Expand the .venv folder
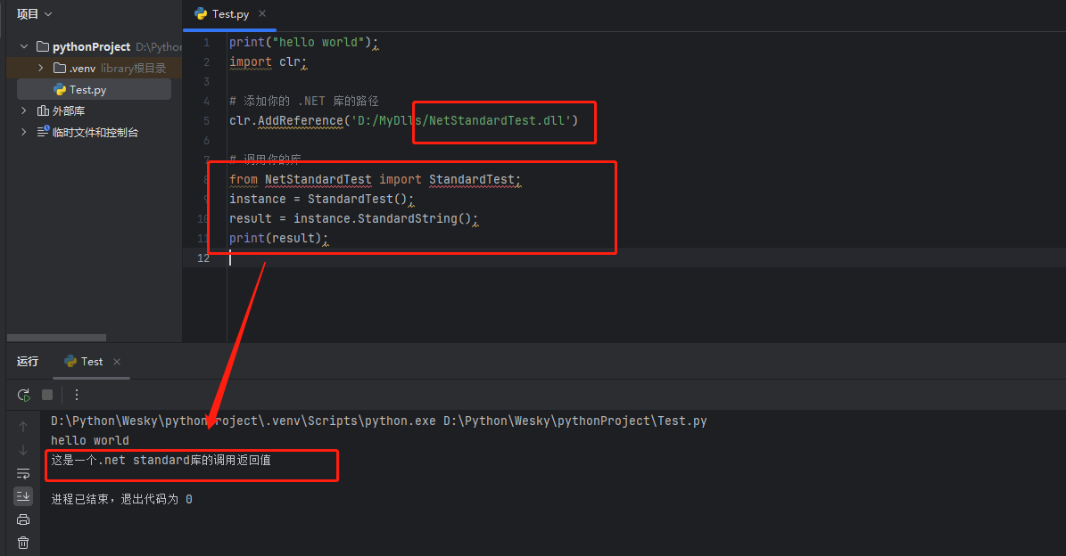This screenshot has width=1066, height=556. point(41,68)
